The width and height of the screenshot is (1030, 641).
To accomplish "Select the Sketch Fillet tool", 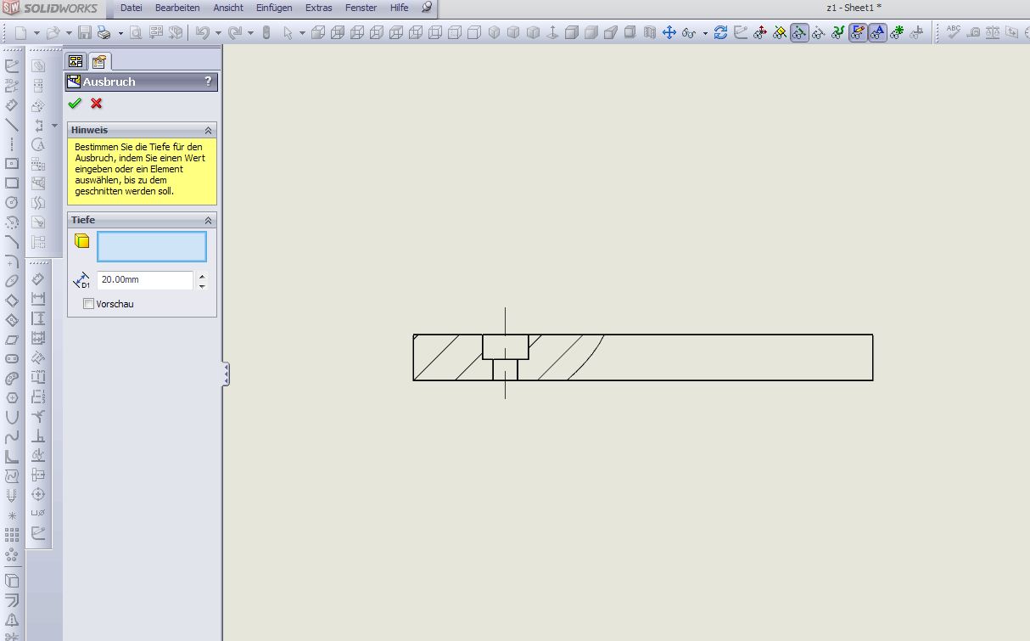I will (x=12, y=261).
